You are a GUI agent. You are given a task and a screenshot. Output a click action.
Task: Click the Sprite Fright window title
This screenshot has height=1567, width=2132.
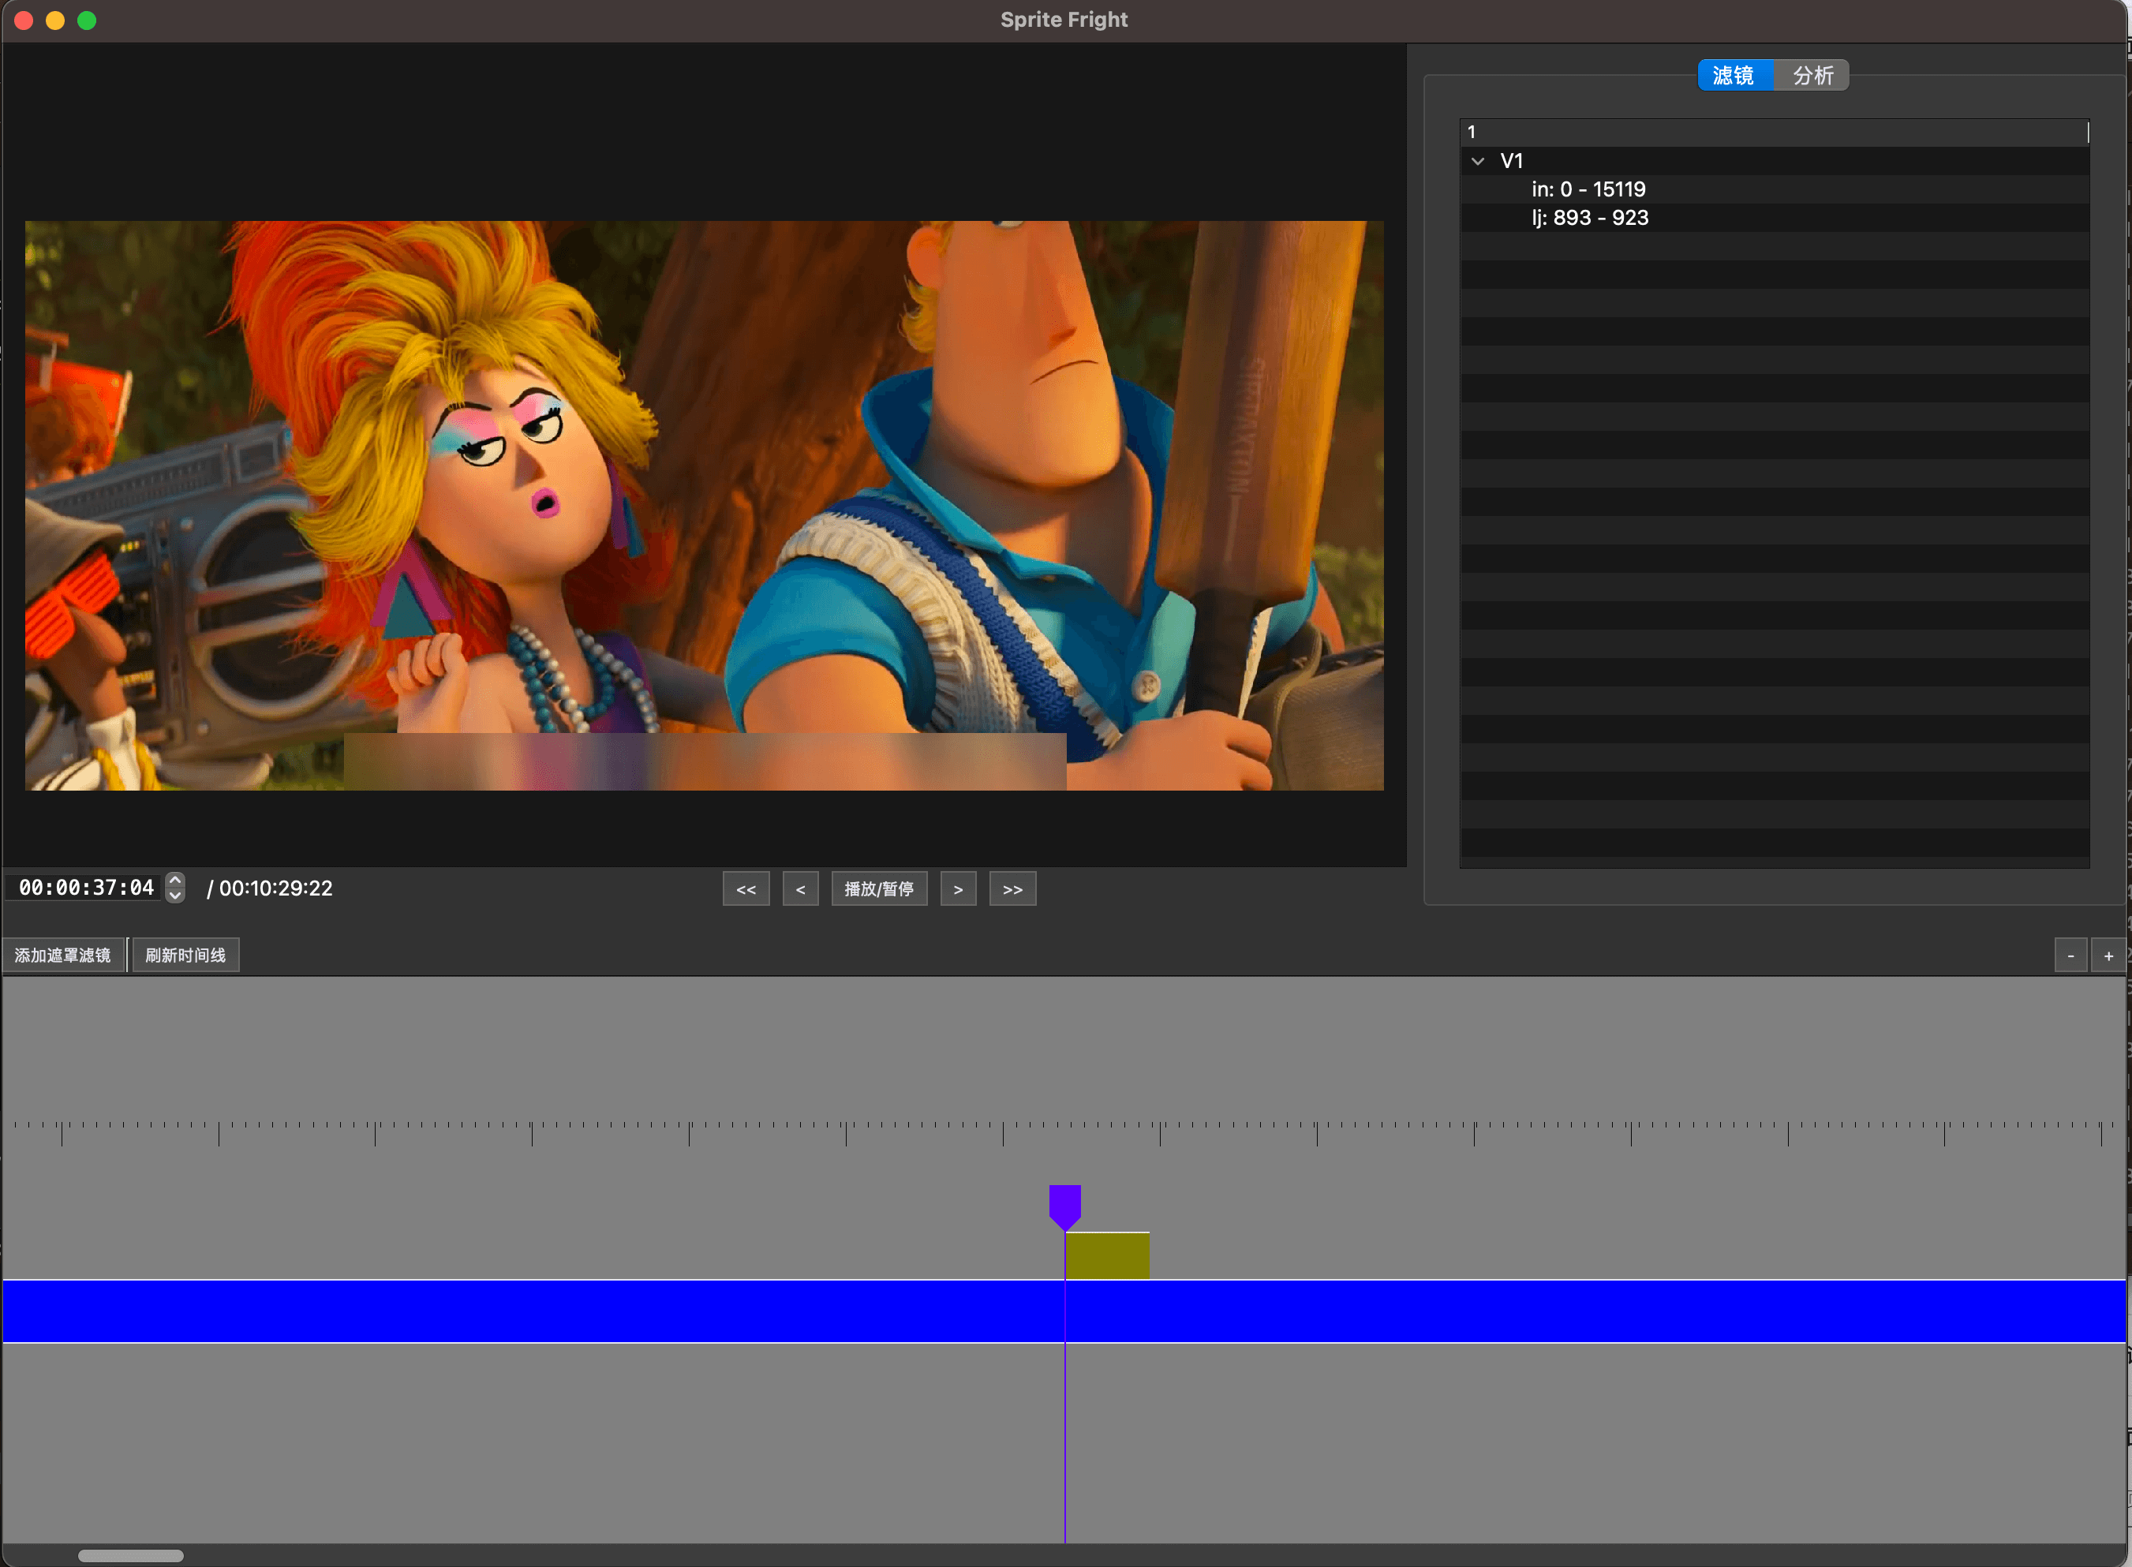(x=1064, y=20)
